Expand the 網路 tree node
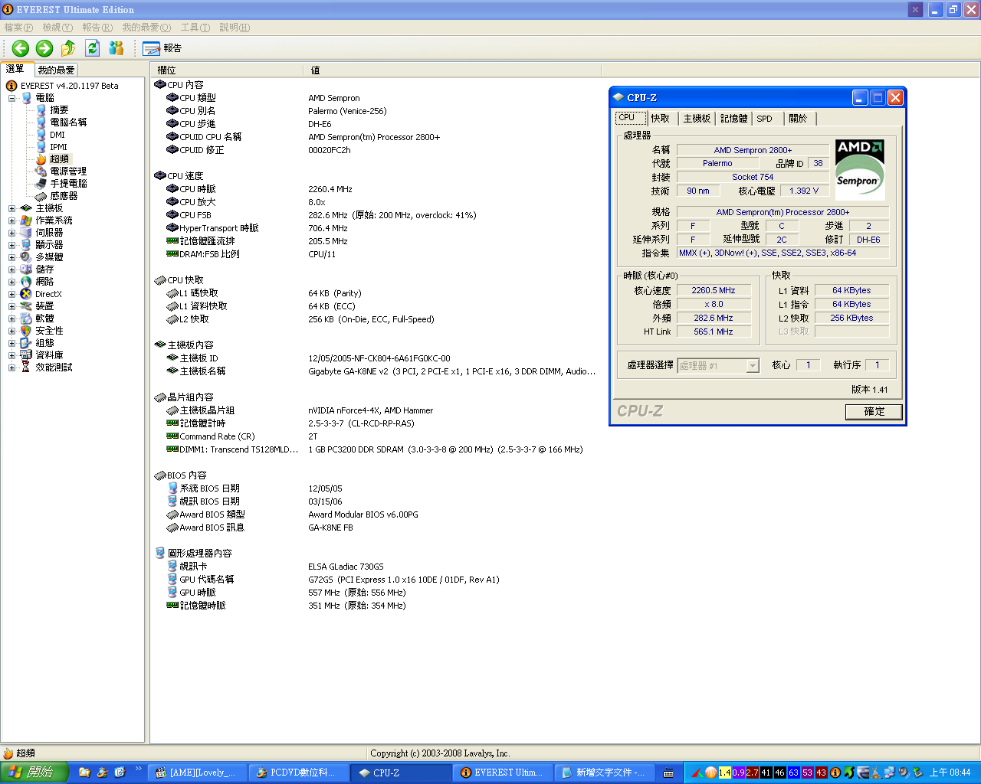Image resolution: width=981 pixels, height=784 pixels. (x=11, y=282)
